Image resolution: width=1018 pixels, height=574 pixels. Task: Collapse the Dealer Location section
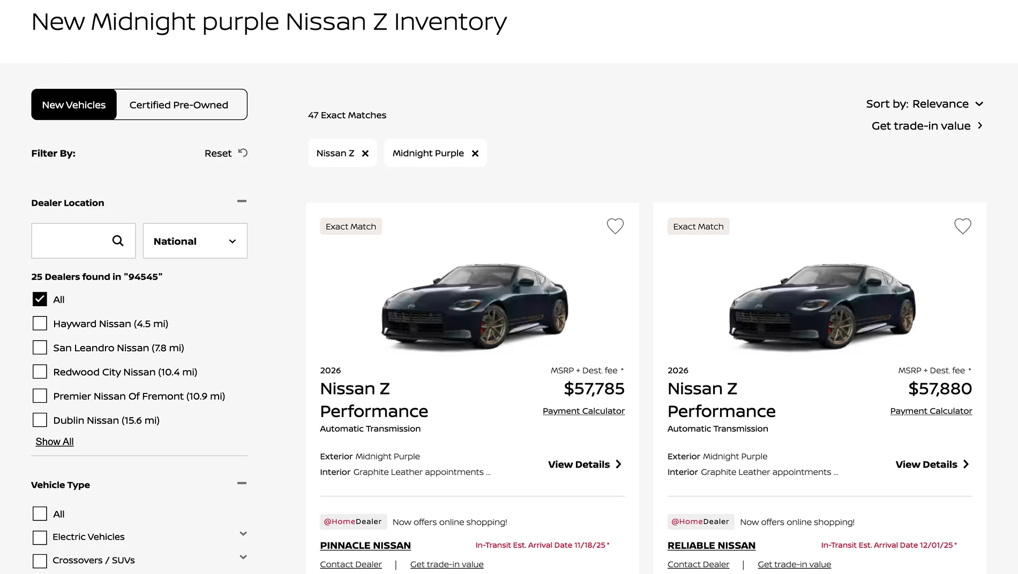242,201
